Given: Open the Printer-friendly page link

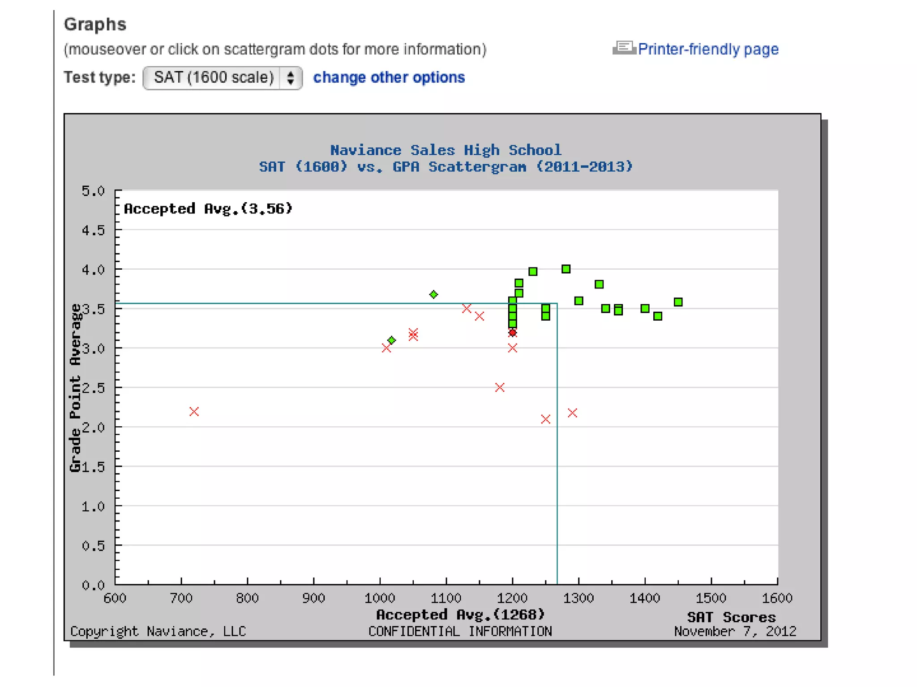Looking at the screenshot, I should point(708,49).
